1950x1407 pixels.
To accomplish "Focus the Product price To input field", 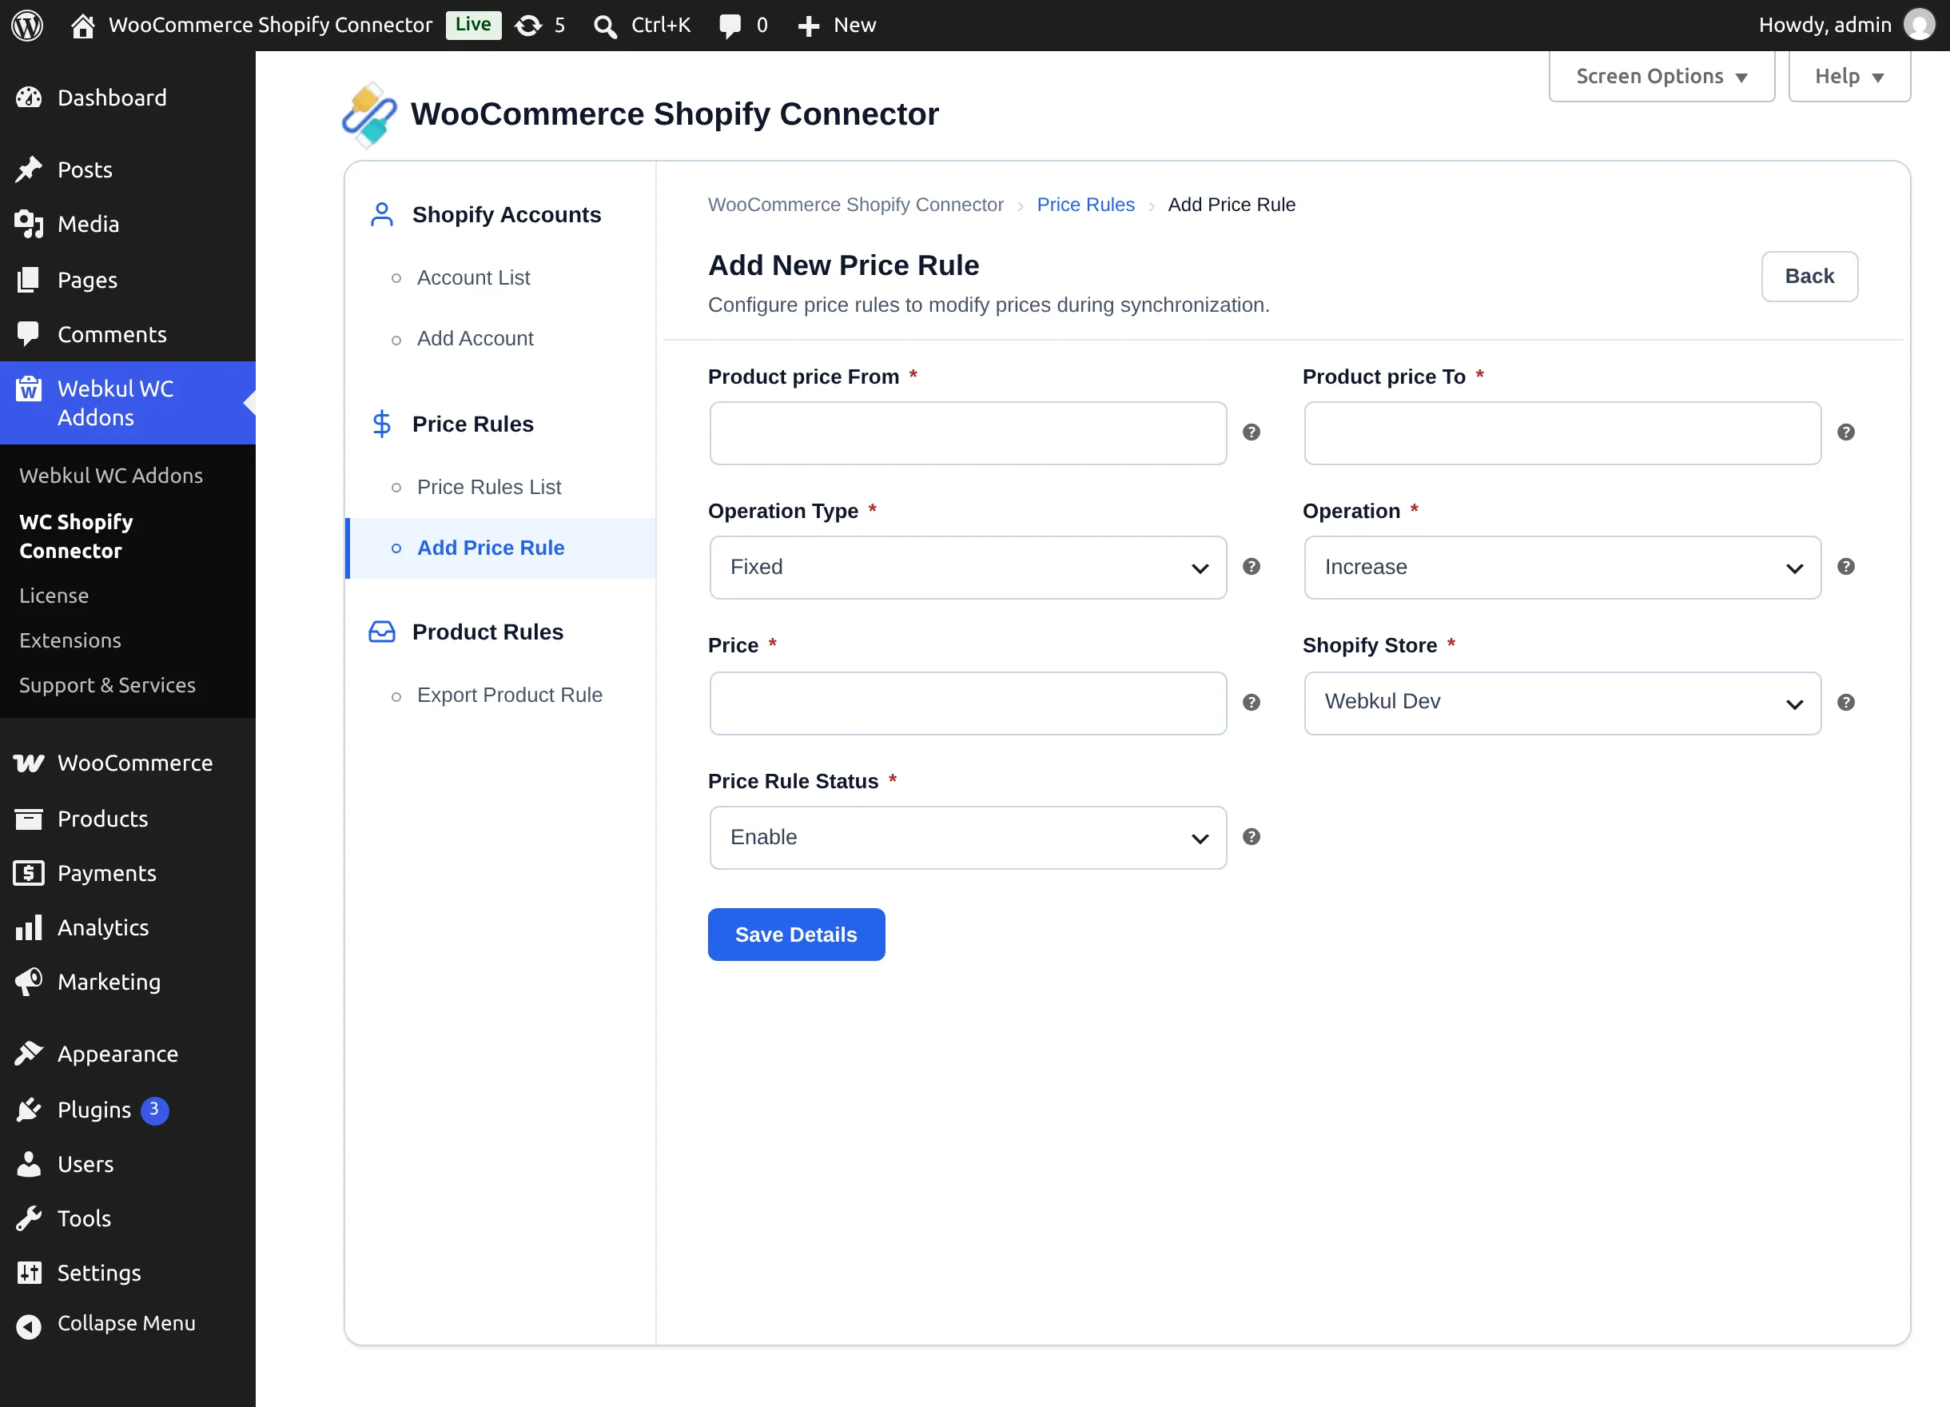I will [x=1562, y=433].
